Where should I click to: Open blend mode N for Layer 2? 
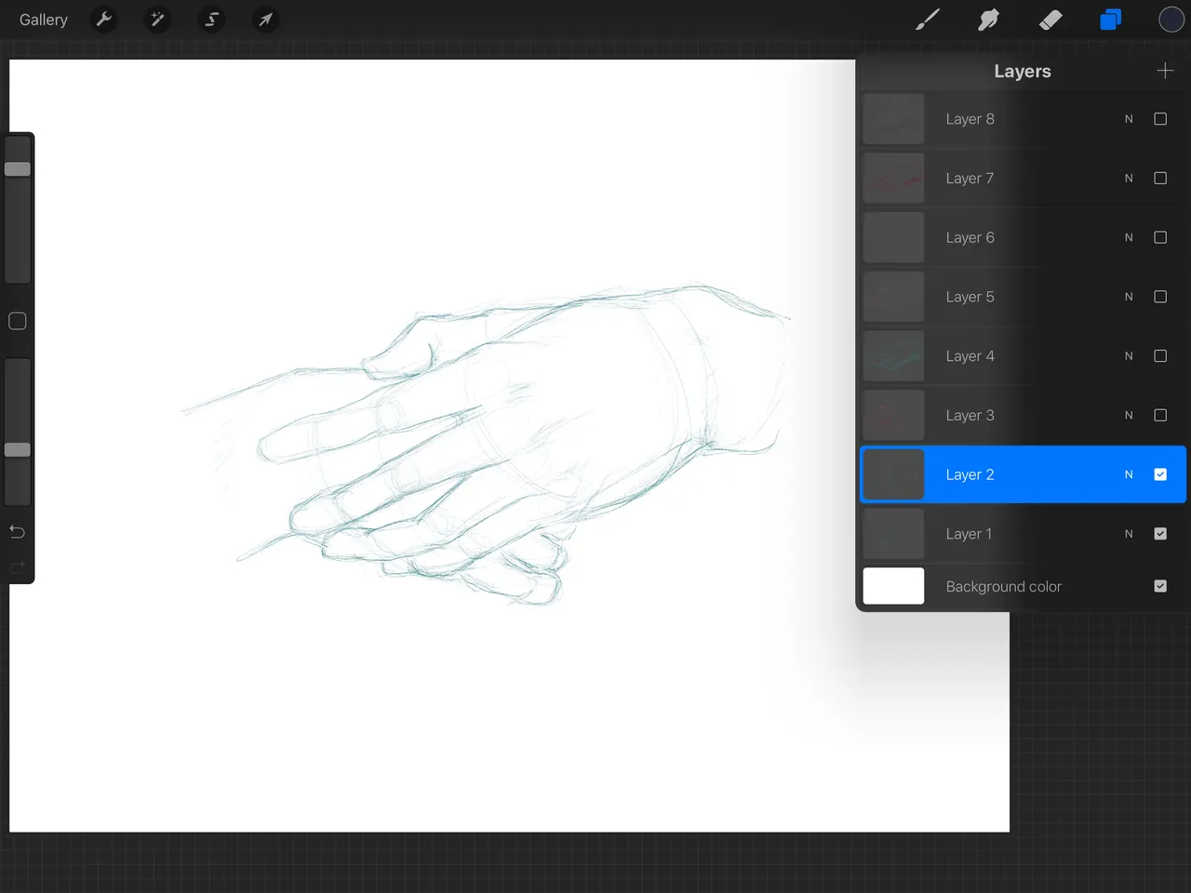coord(1129,474)
